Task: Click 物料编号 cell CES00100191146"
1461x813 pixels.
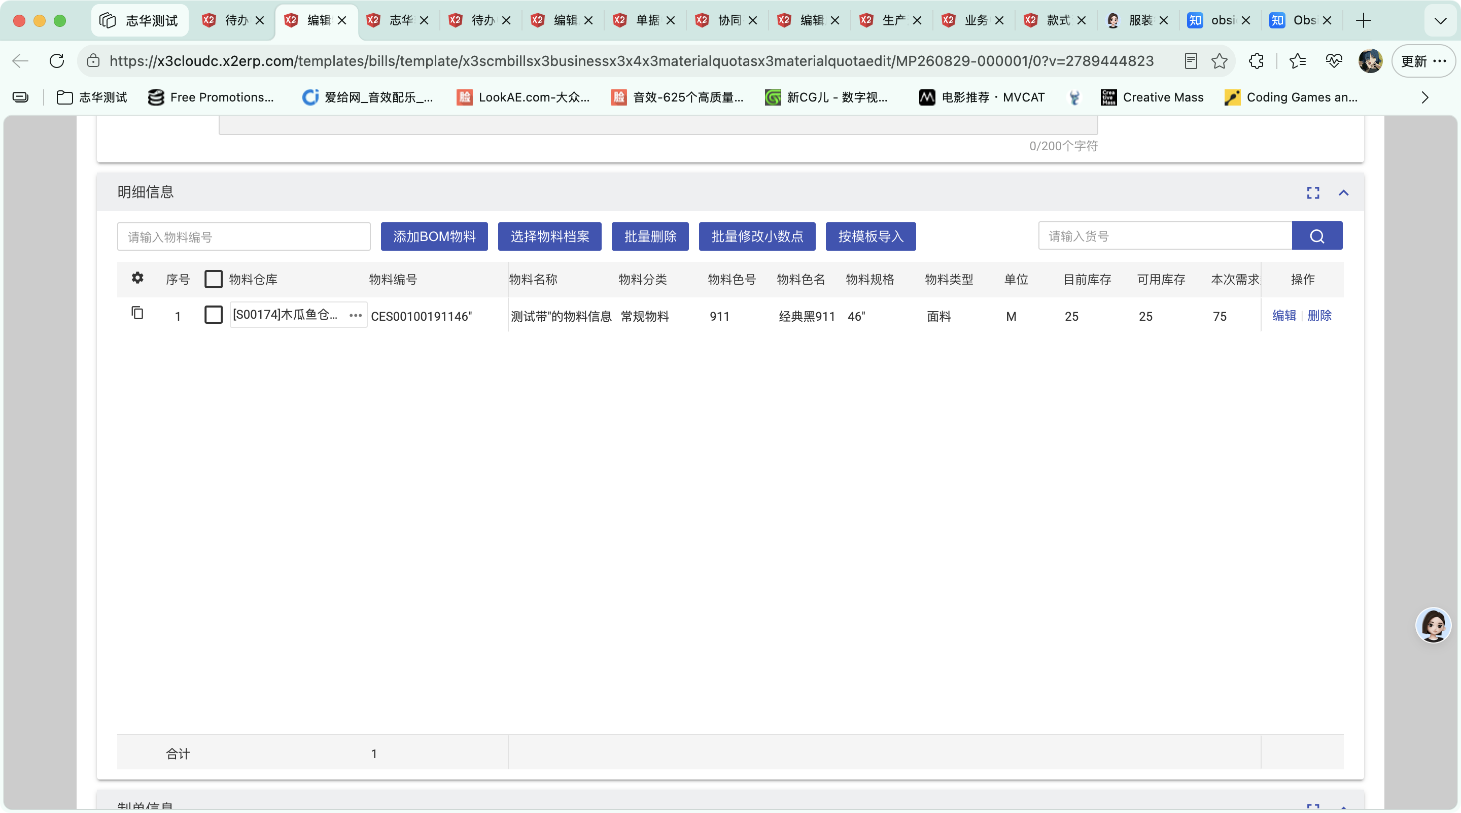Action: 422,317
